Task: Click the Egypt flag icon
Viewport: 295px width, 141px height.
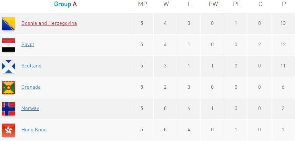Action: (x=8, y=45)
